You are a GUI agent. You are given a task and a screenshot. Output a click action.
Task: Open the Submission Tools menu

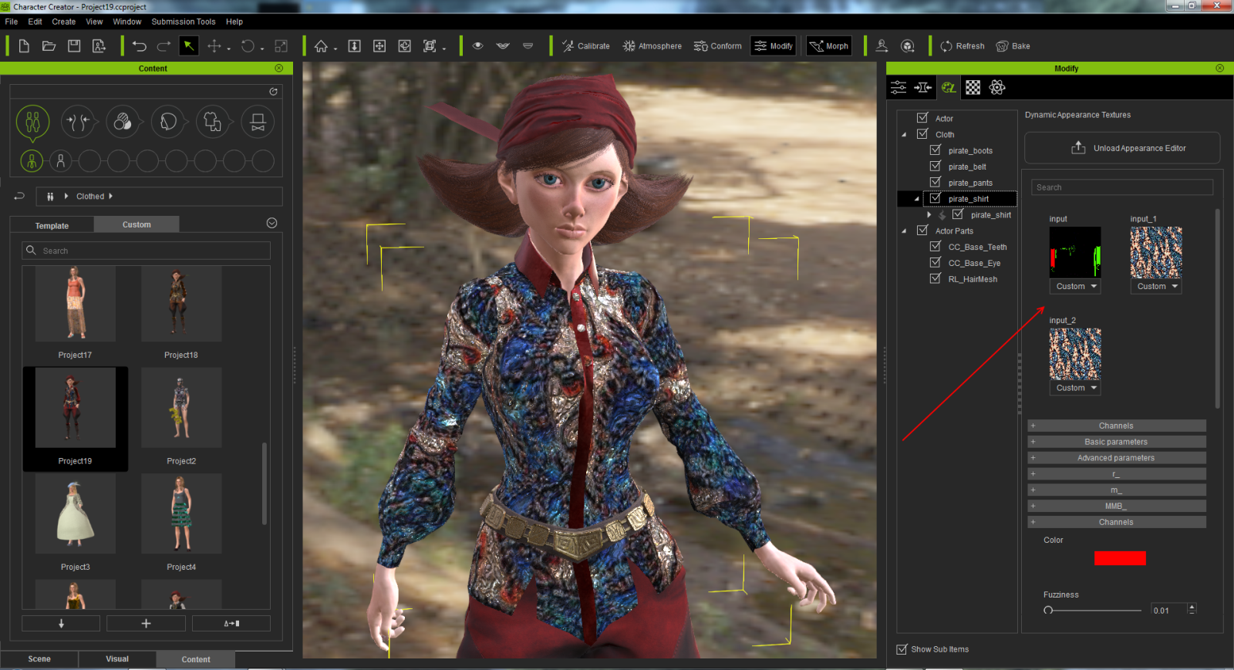tap(184, 22)
